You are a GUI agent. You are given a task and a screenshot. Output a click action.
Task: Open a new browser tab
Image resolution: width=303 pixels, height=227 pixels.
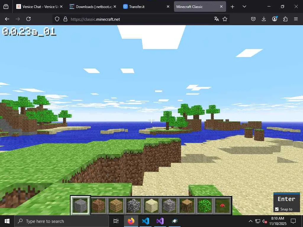tap(233, 7)
